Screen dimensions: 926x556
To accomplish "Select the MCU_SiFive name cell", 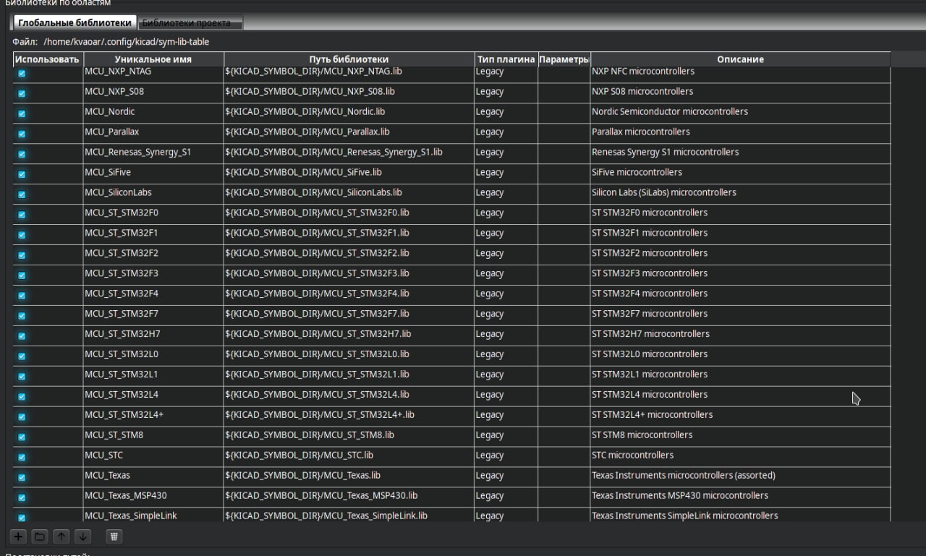I will coord(153,174).
